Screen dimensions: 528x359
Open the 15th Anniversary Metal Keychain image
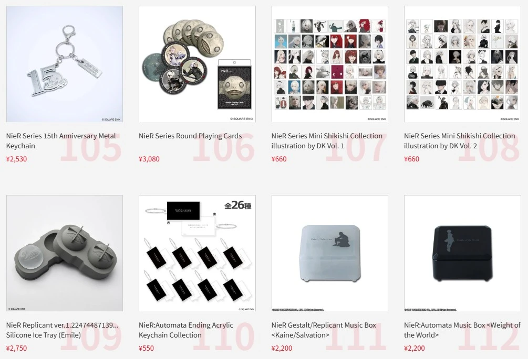click(65, 64)
